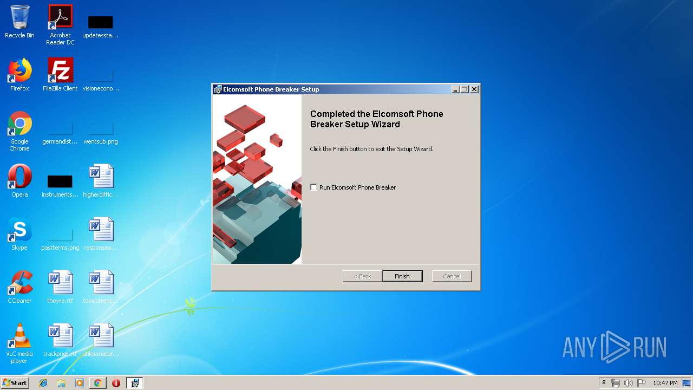Screen dimensions: 693x390
Task: Open Windows Media Player taskbar icon
Action: tap(80, 383)
